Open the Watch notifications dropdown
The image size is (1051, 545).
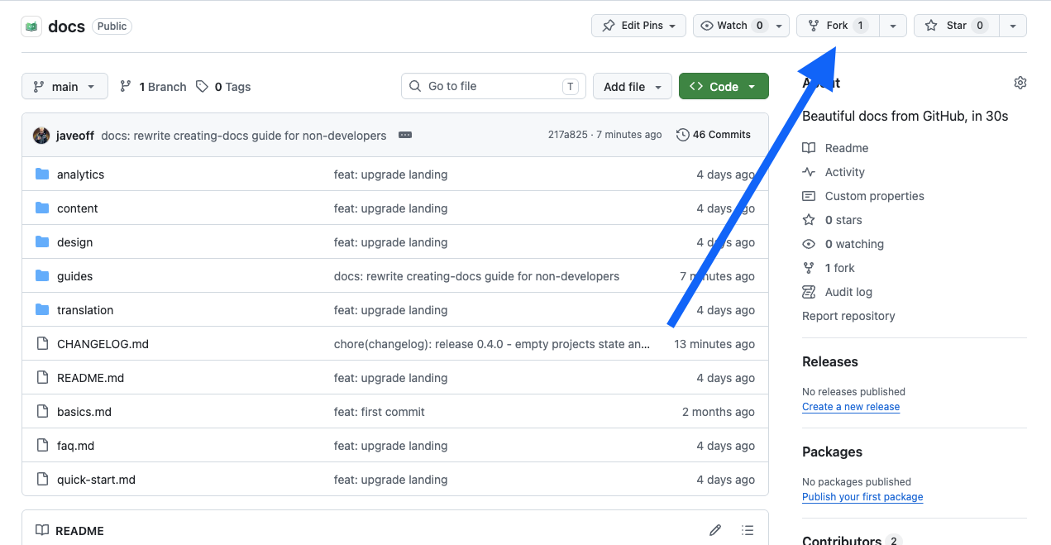coord(741,26)
